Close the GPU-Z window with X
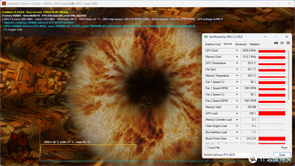 tap(287, 37)
